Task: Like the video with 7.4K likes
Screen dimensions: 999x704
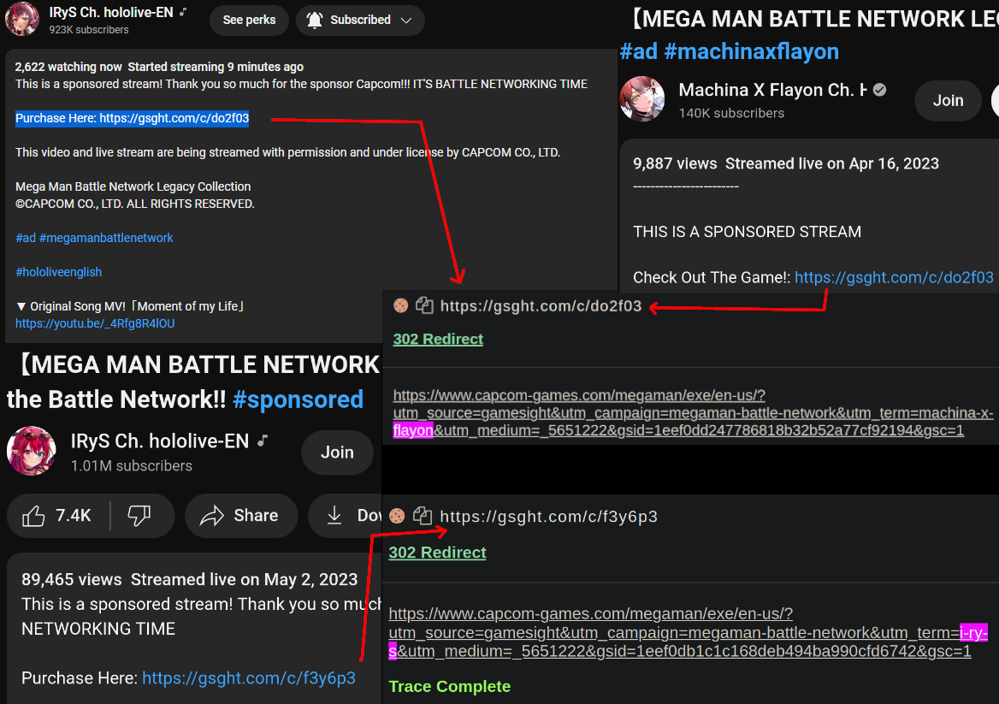Action: click(57, 516)
